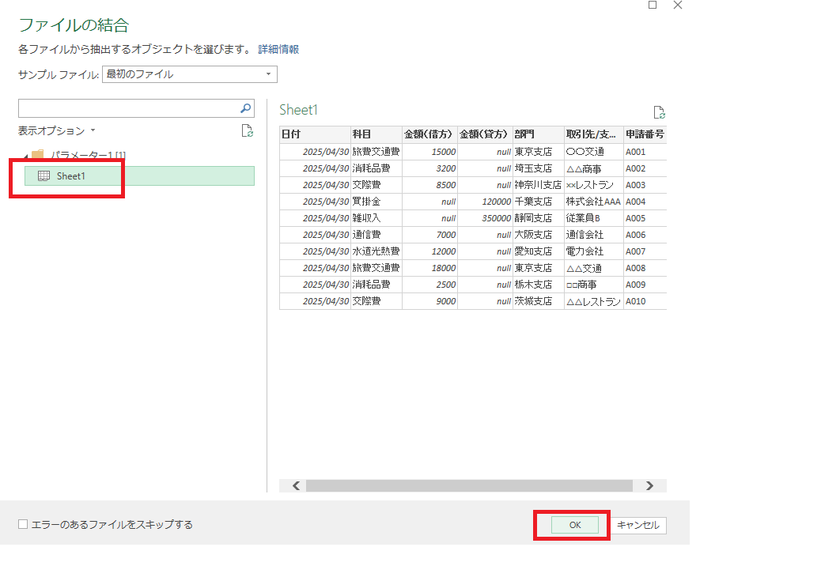Image resolution: width=821 pixels, height=566 pixels.
Task: Enable エラーのあるファイルをスキップする checkbox
Action: (23, 524)
